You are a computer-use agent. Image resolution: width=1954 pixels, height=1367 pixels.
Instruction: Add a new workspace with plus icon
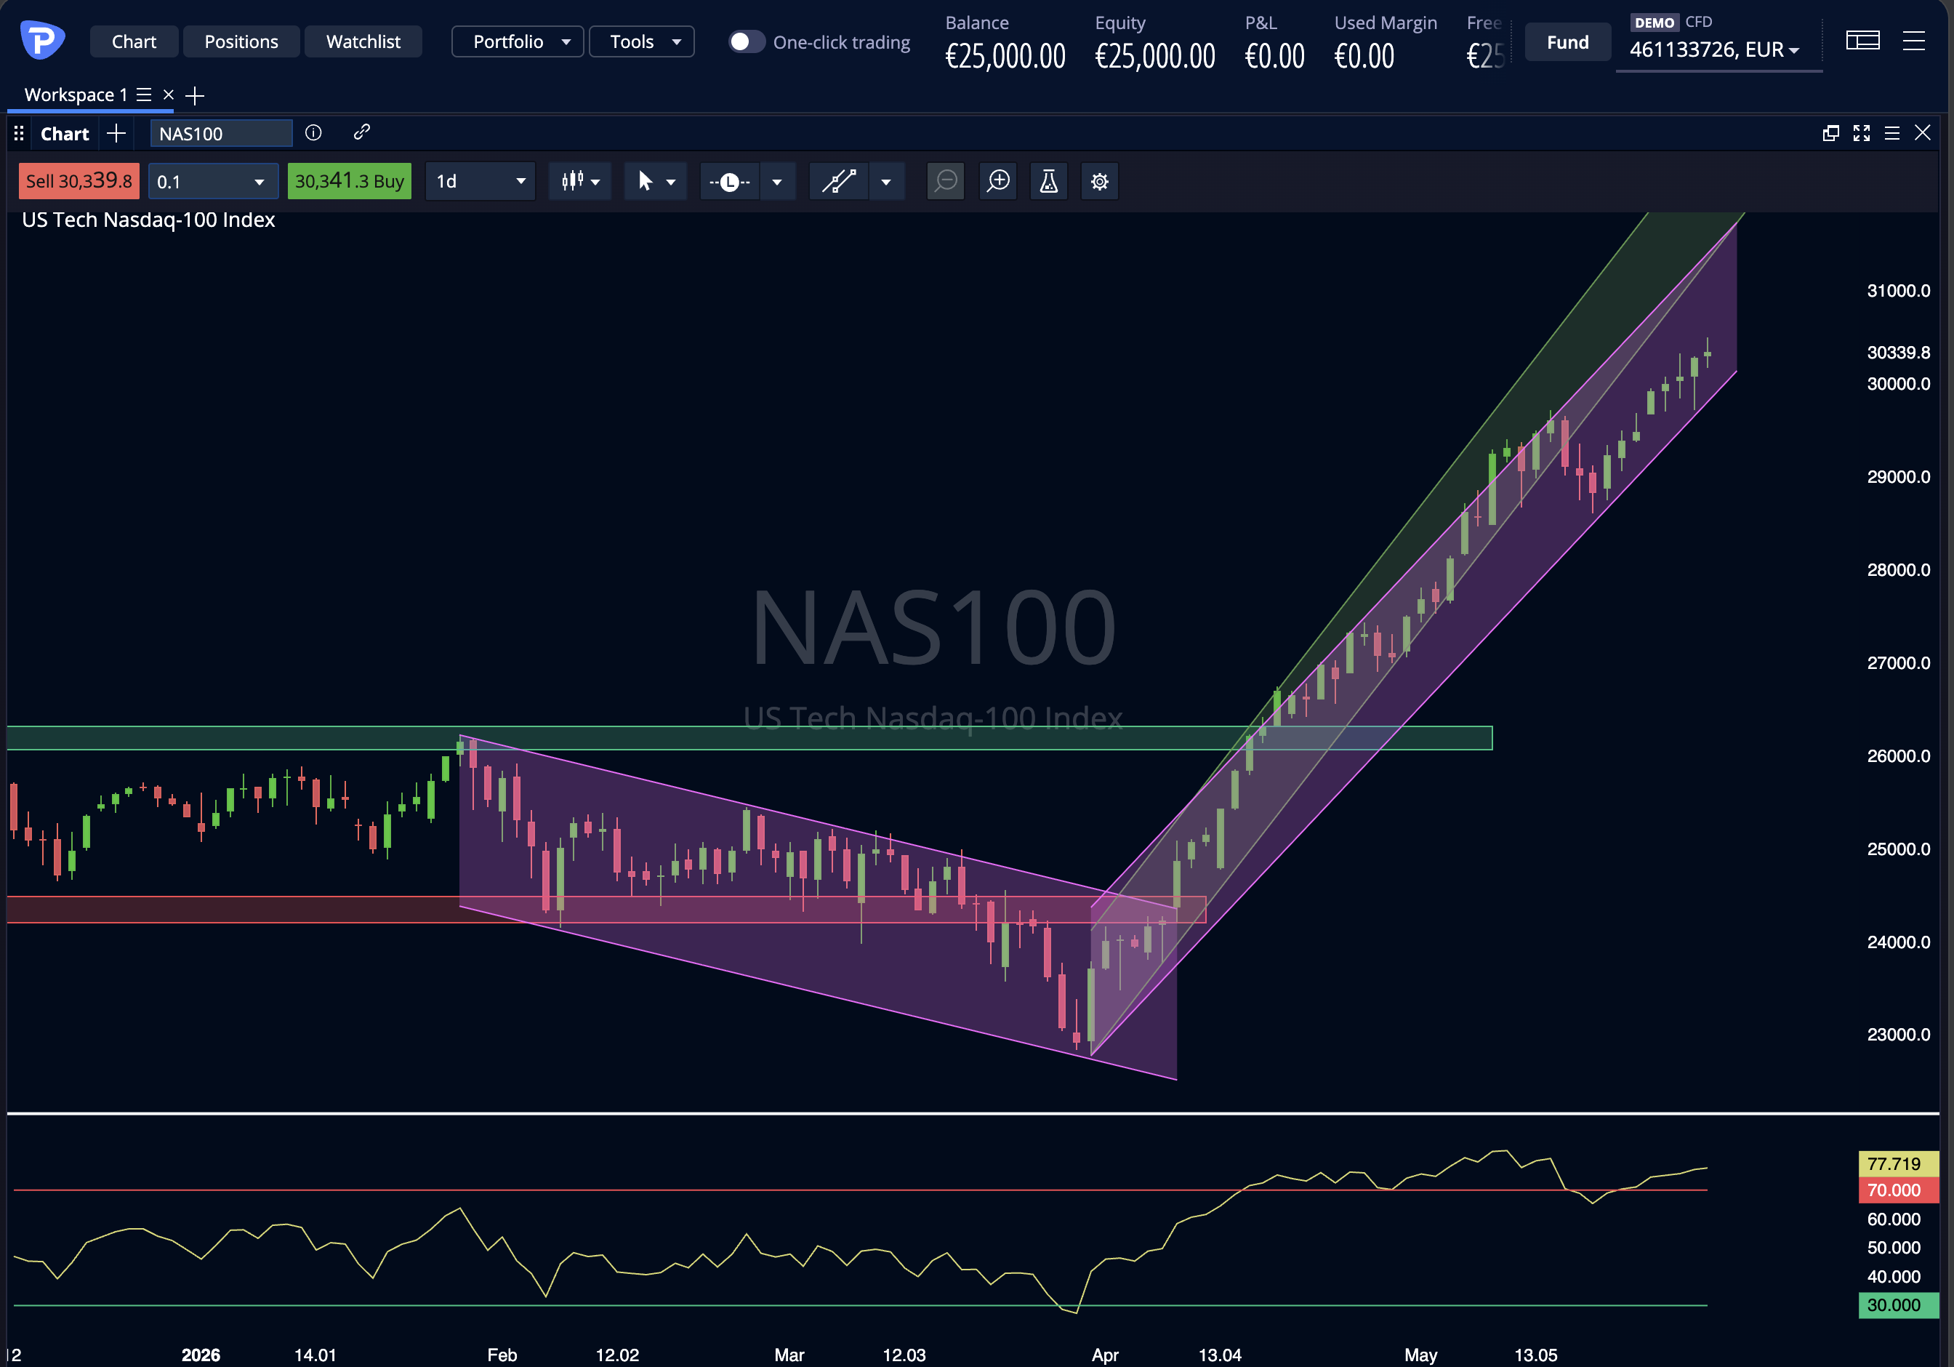tap(195, 95)
